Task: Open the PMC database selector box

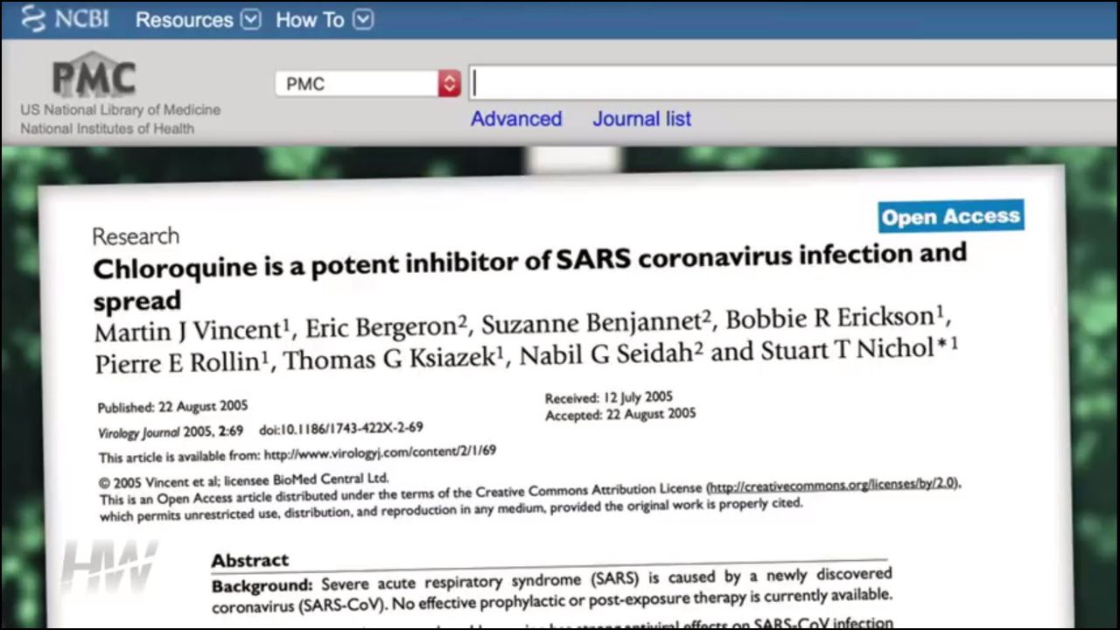Action: [x=357, y=84]
